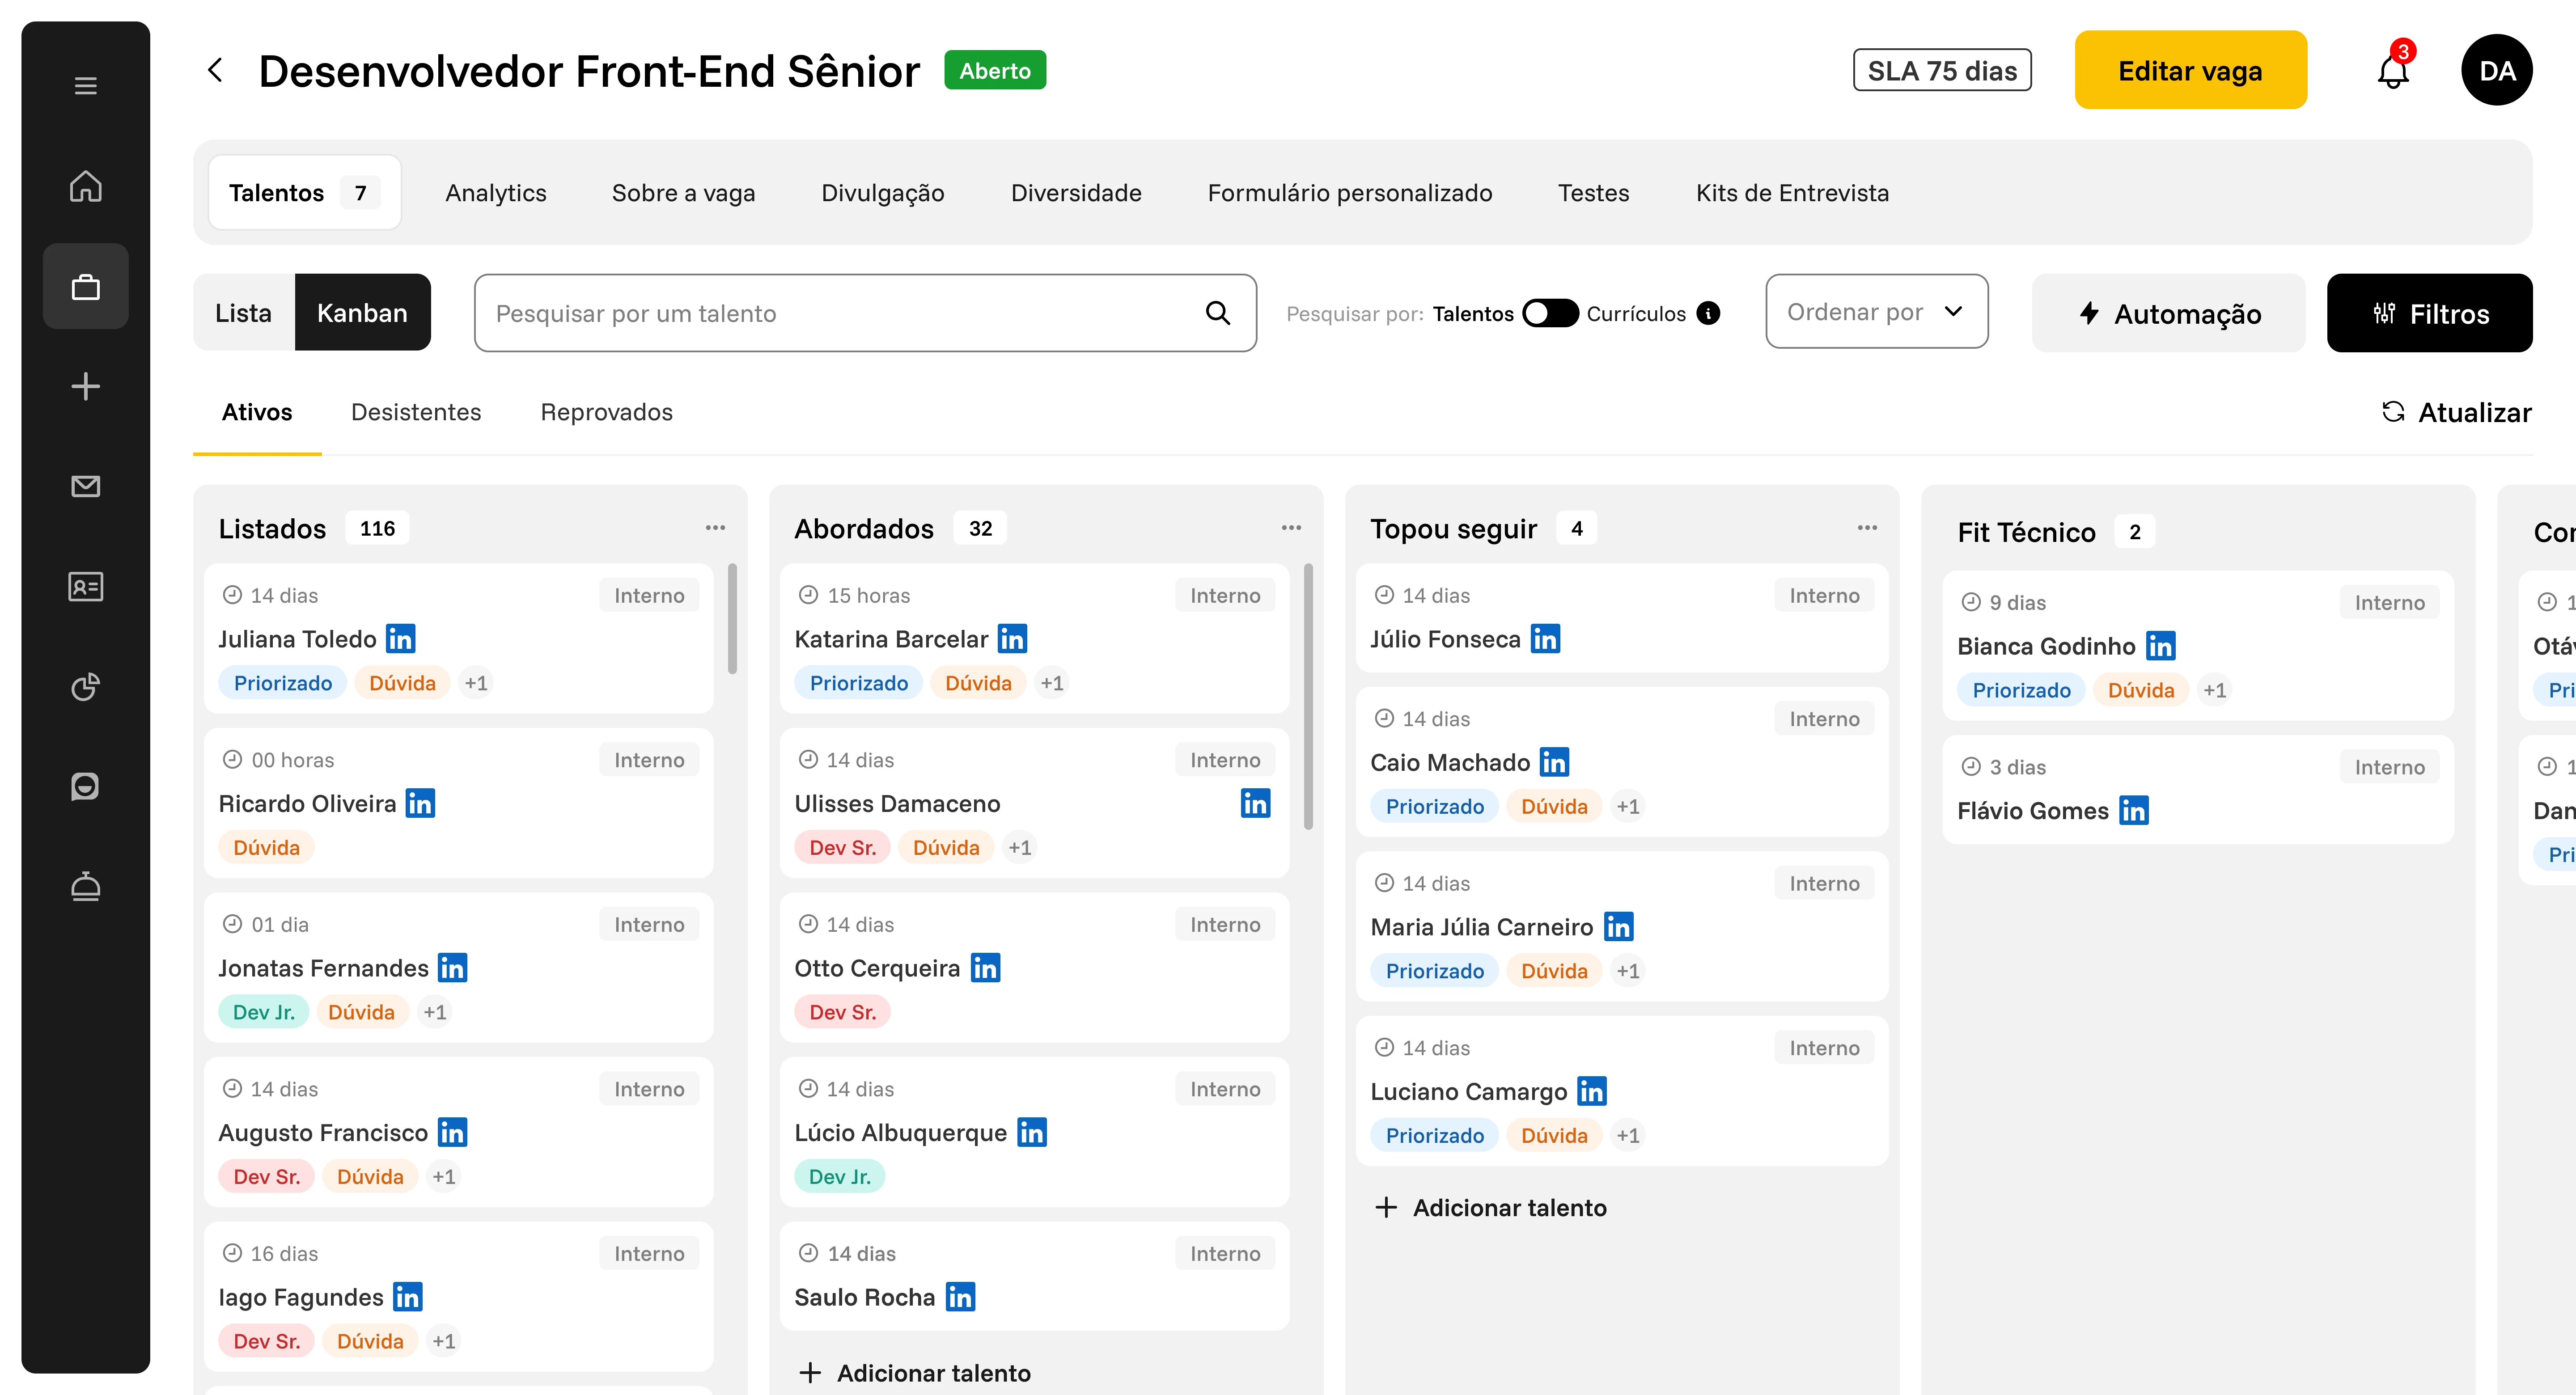Image resolution: width=2576 pixels, height=1395 pixels.
Task: Open Ulisses Damaceno's LinkedIn icon
Action: tap(1255, 803)
